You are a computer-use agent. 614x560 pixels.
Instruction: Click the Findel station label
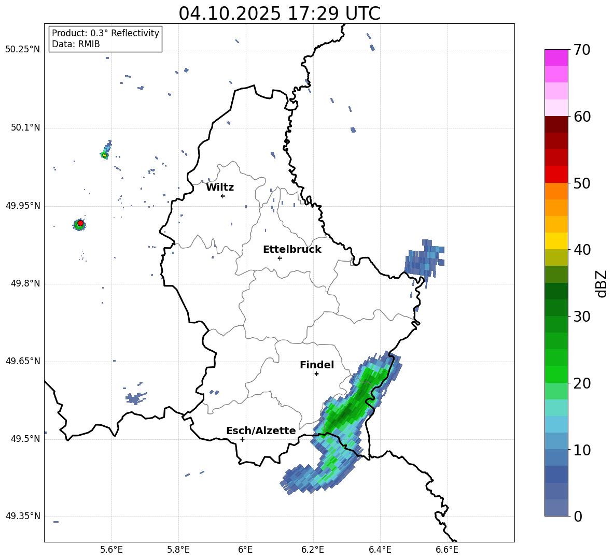pos(317,365)
